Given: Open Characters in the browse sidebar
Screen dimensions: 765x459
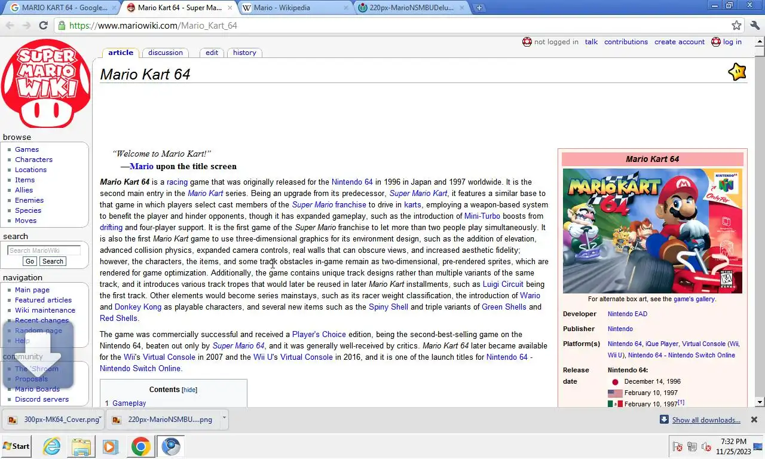Looking at the screenshot, I should [x=33, y=160].
